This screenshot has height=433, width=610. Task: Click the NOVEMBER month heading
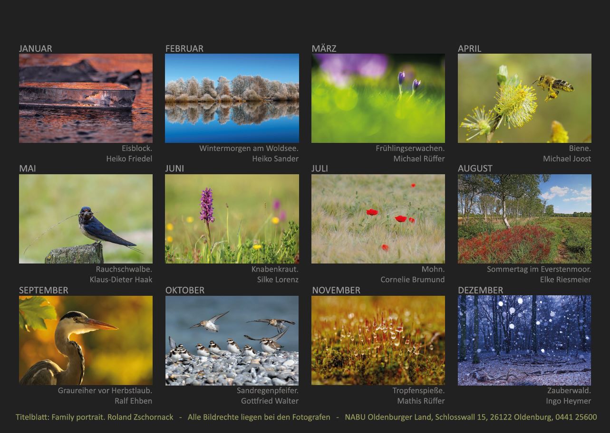336,290
